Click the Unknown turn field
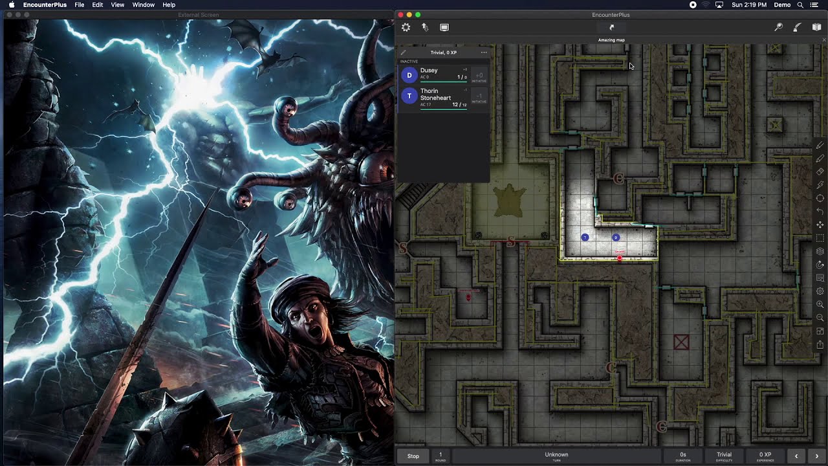Viewport: 828px width, 466px height. tap(556, 456)
